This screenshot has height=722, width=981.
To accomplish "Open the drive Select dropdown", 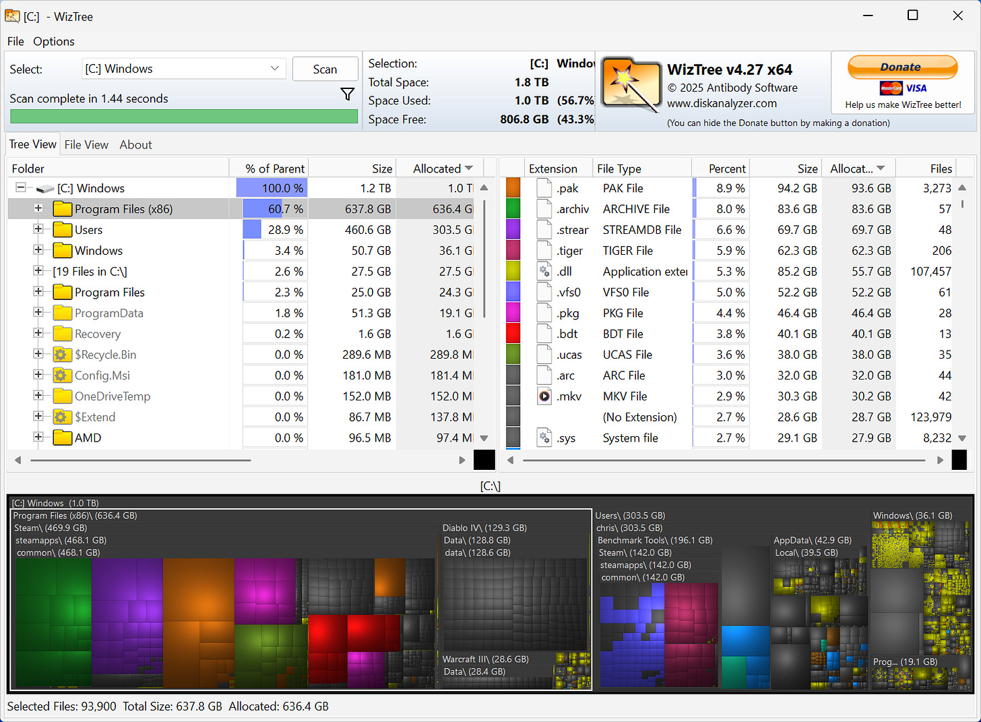I will pos(183,69).
